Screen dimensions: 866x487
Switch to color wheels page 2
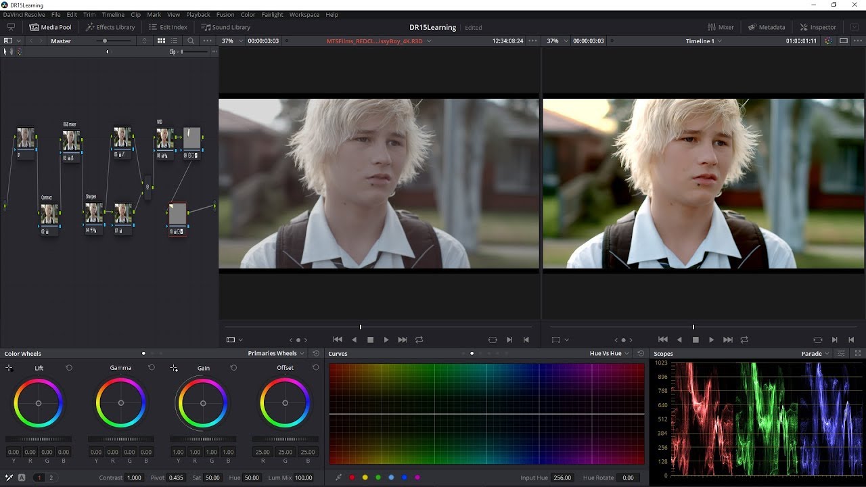(51, 478)
